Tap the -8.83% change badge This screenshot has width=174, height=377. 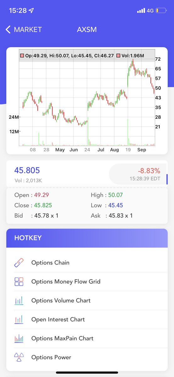(149, 171)
